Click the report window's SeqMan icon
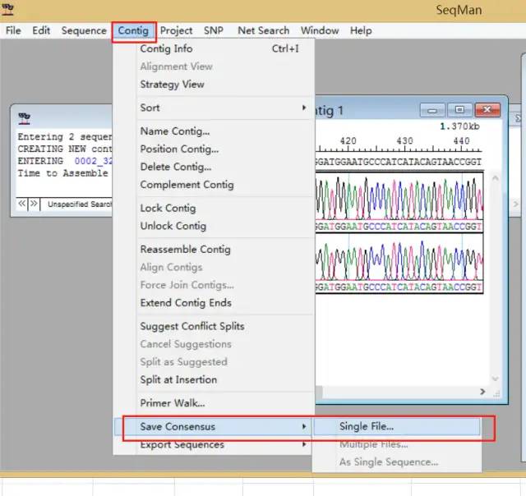The image size is (526, 496). (24, 118)
